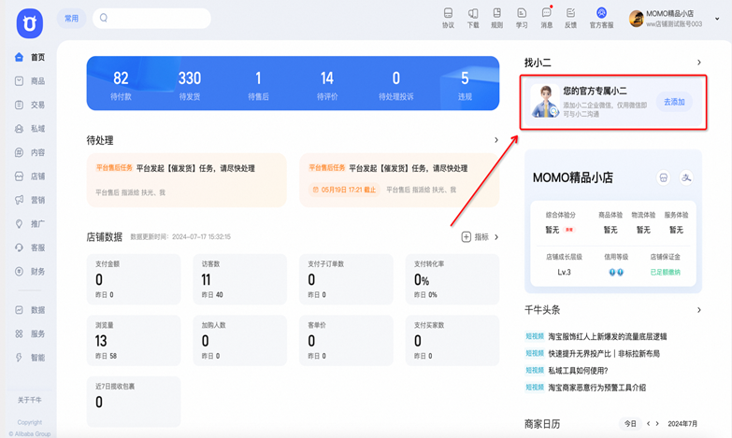The height and width of the screenshot is (438, 732).
Task: Open the 支付子订单数 data card
Action: click(346, 279)
